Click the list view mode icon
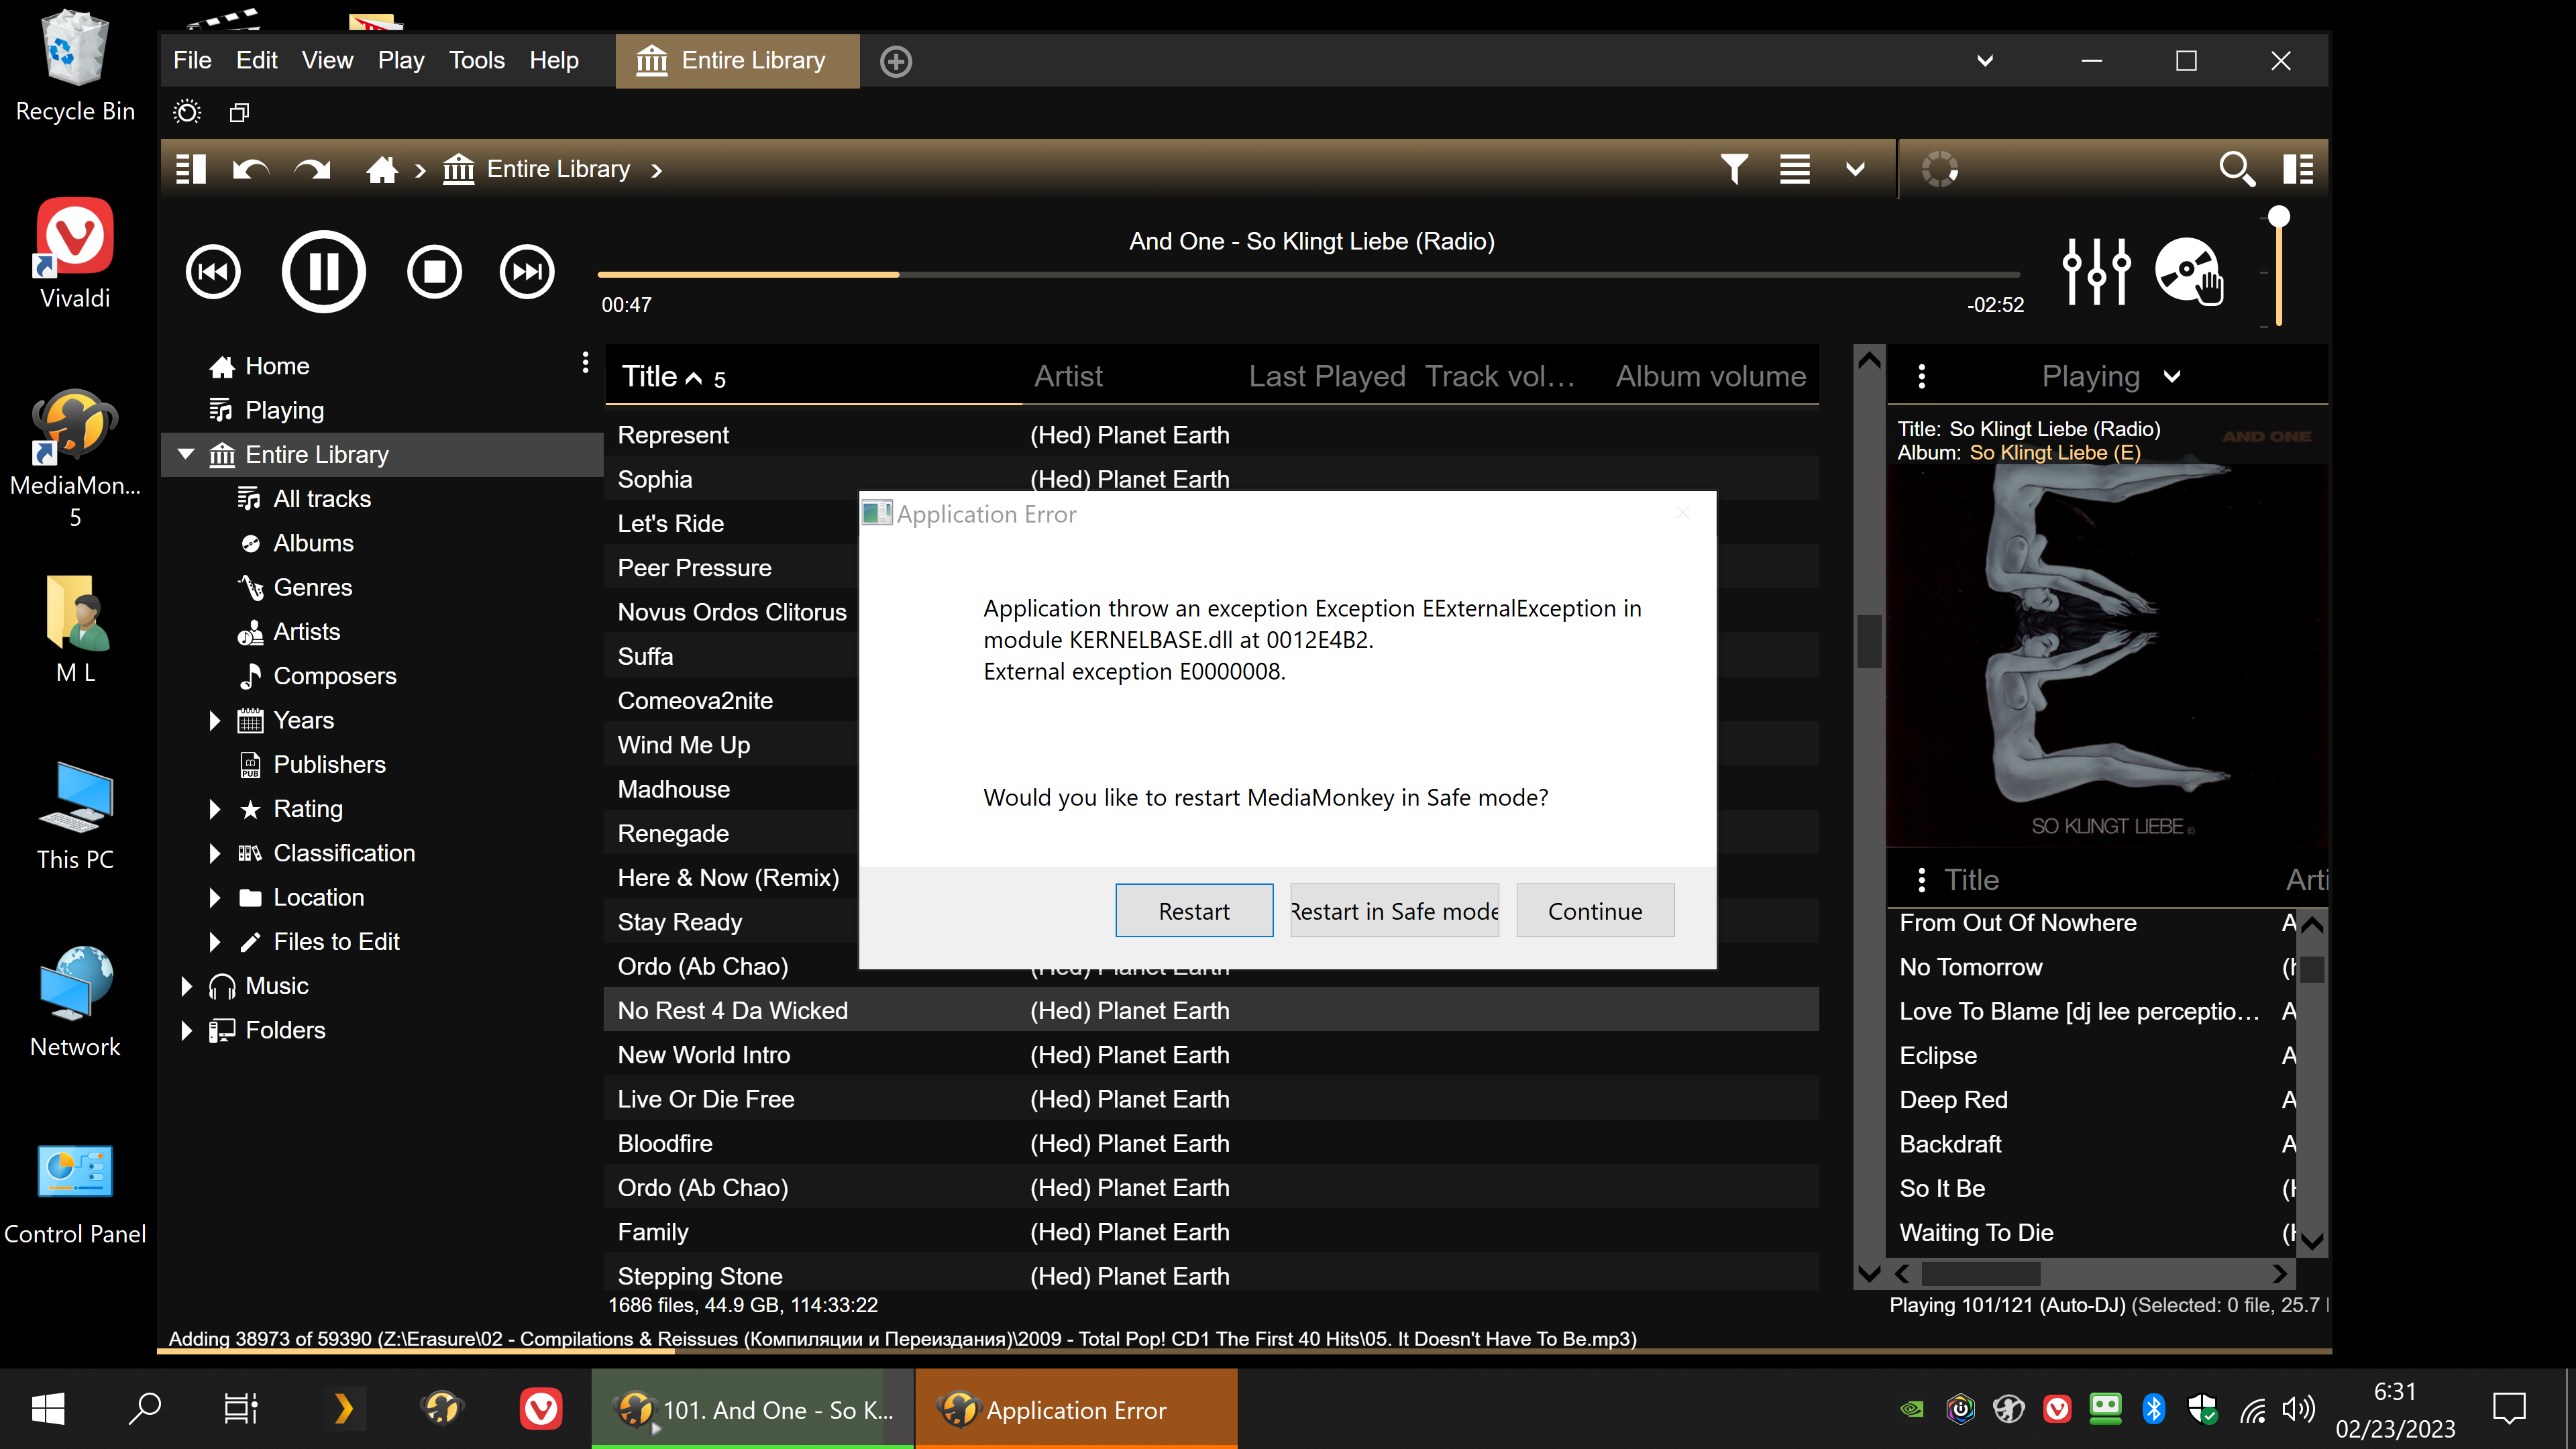The image size is (2576, 1449). pos(1795,169)
